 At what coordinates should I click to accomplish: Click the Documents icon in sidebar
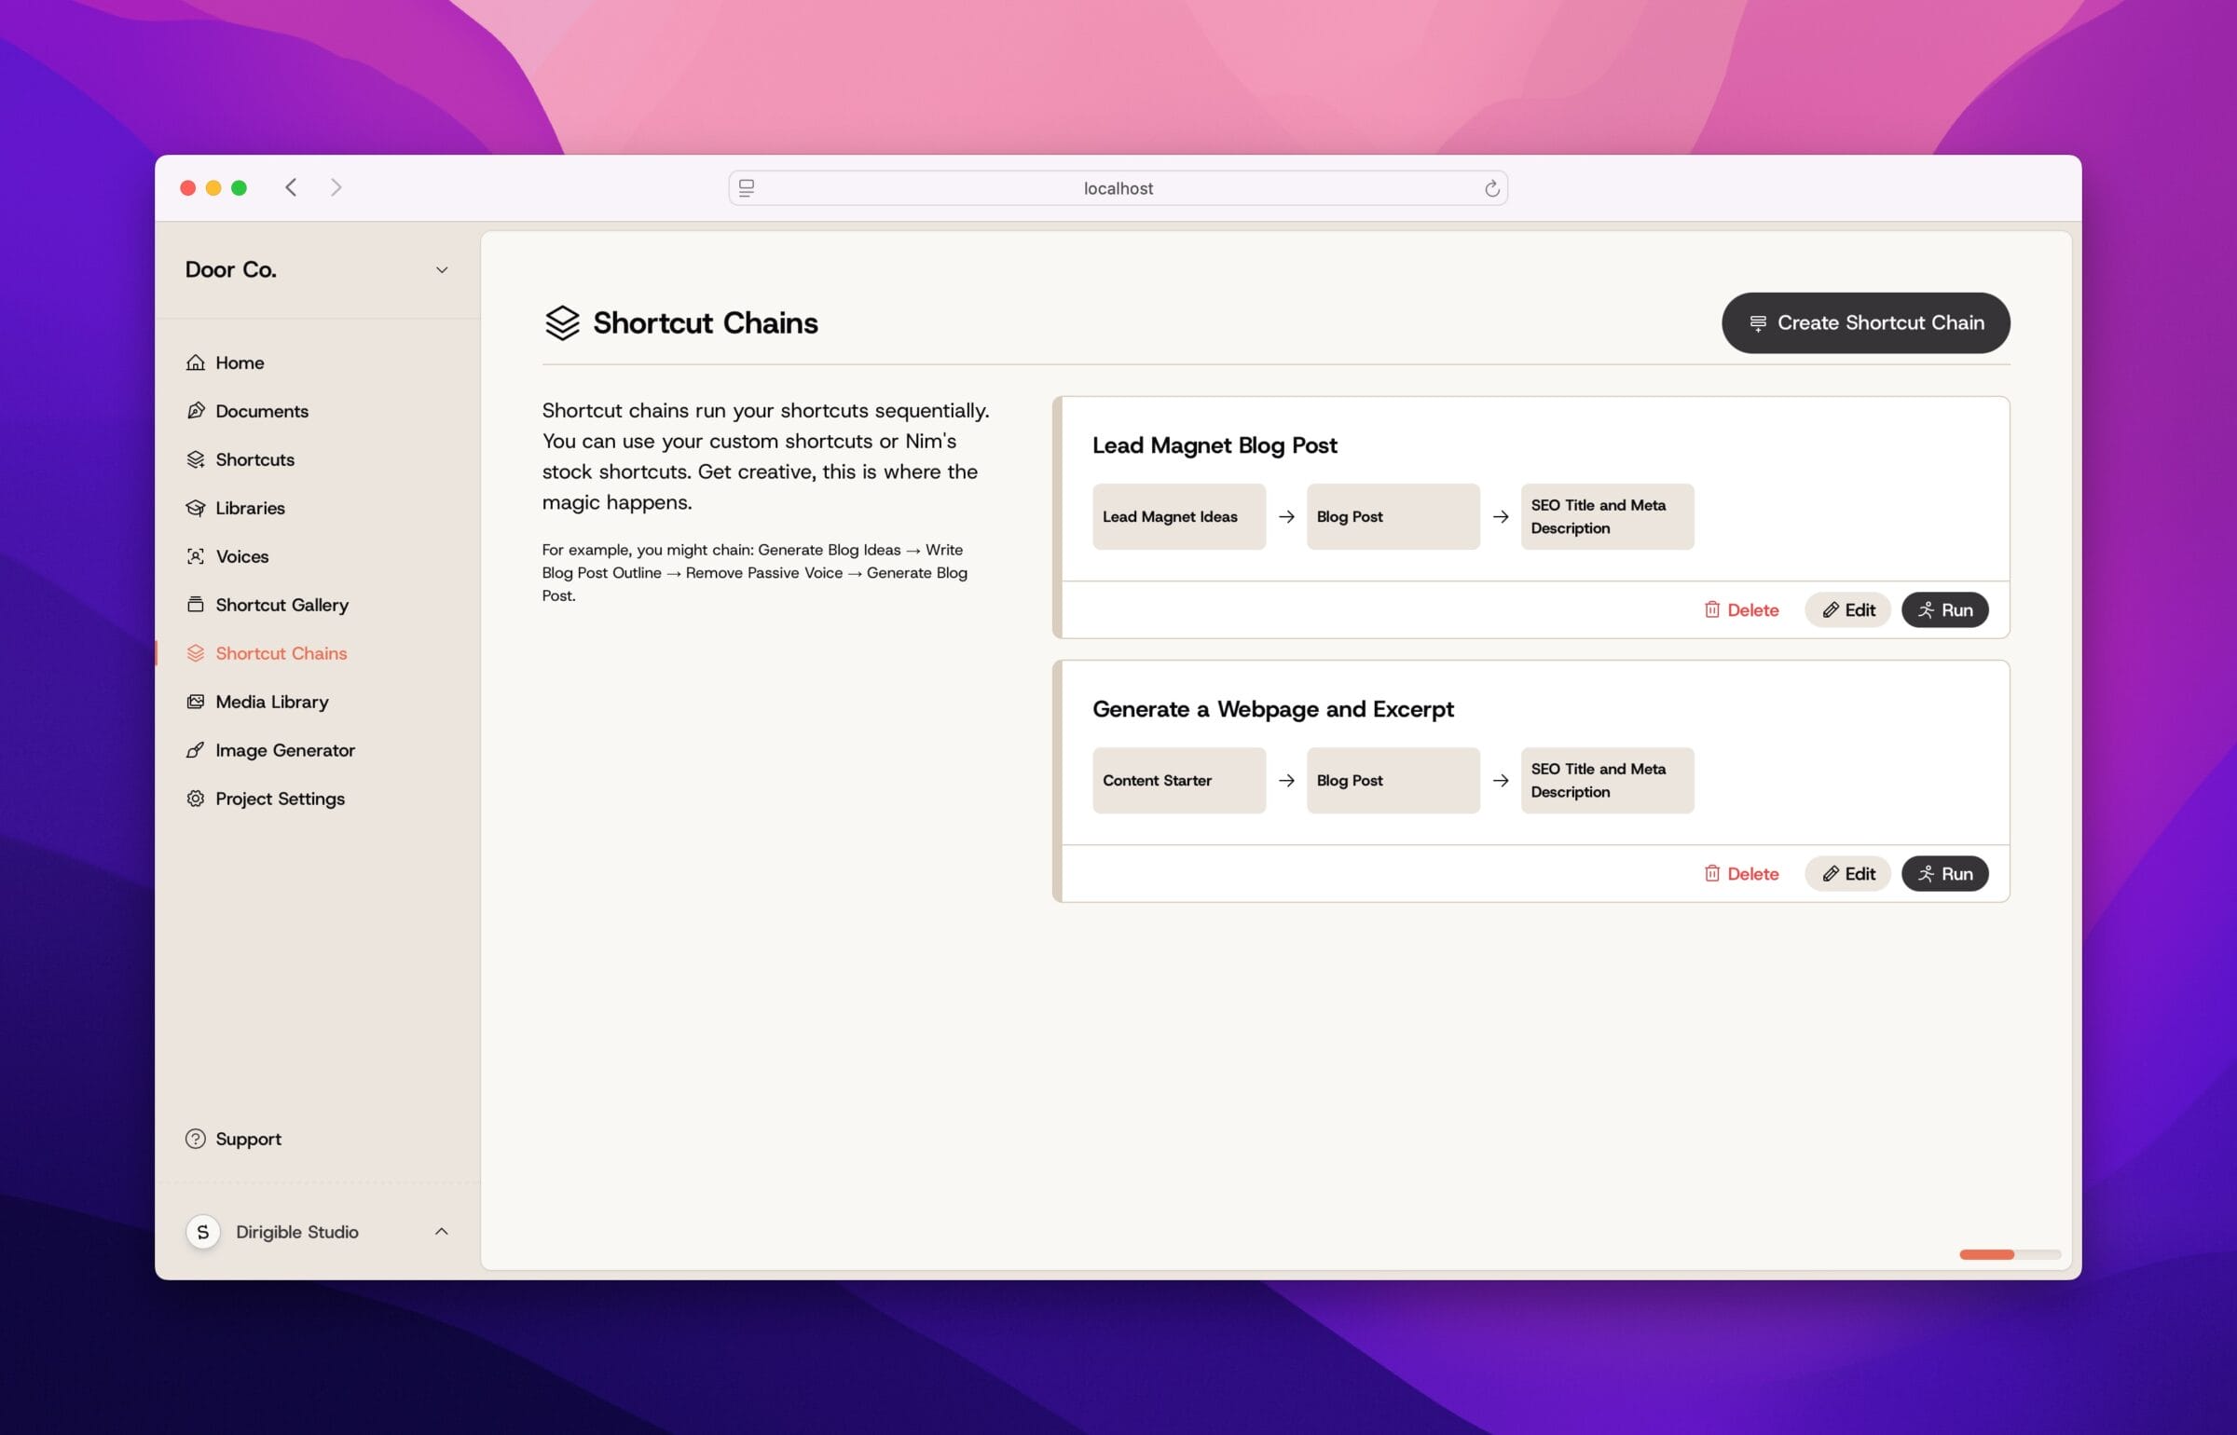tap(194, 409)
